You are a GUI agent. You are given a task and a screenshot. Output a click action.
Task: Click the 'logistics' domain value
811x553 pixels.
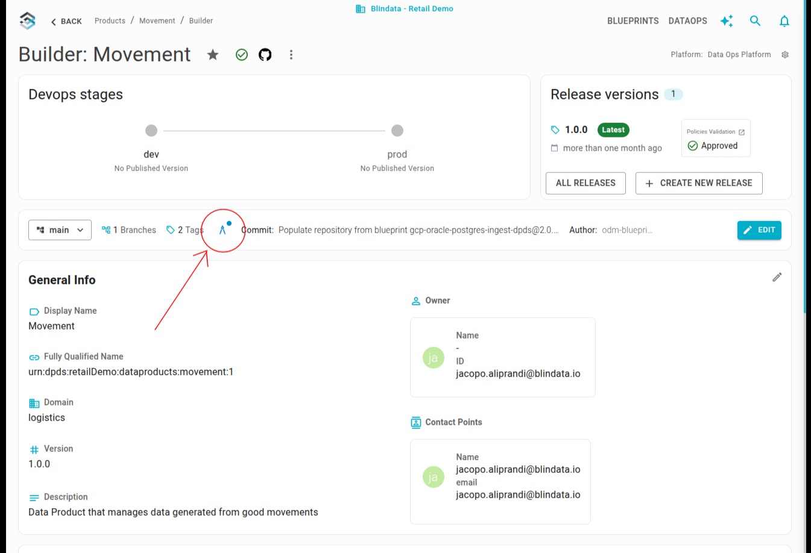[x=46, y=417]
